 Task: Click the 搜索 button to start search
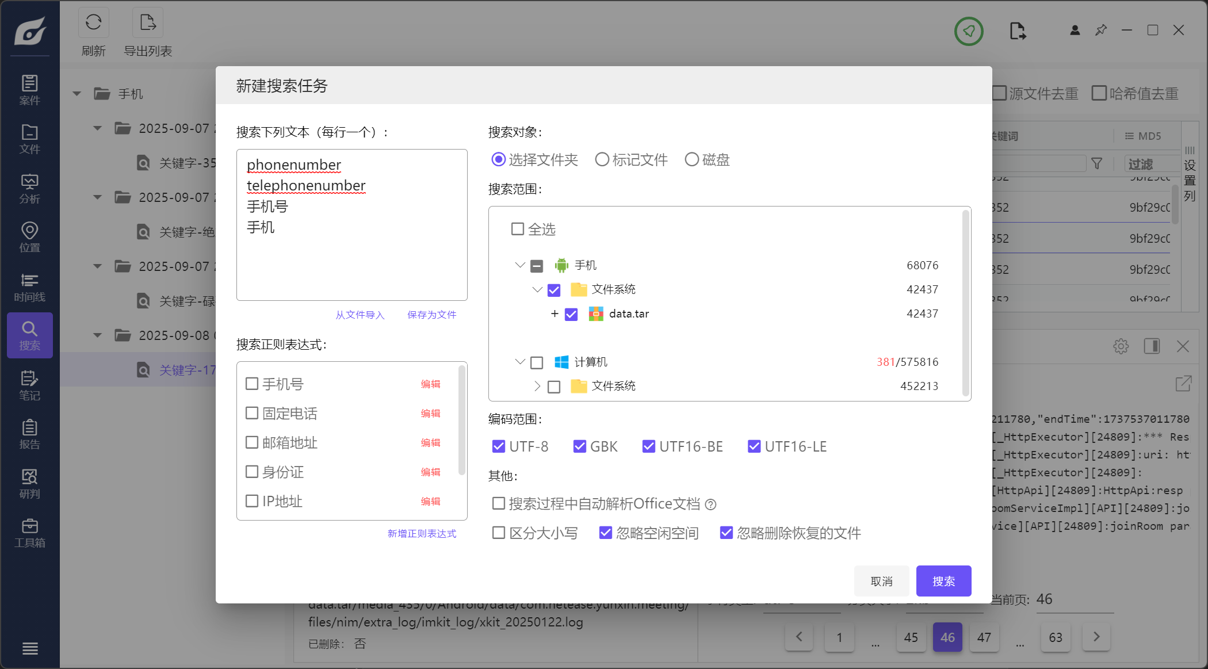(943, 581)
